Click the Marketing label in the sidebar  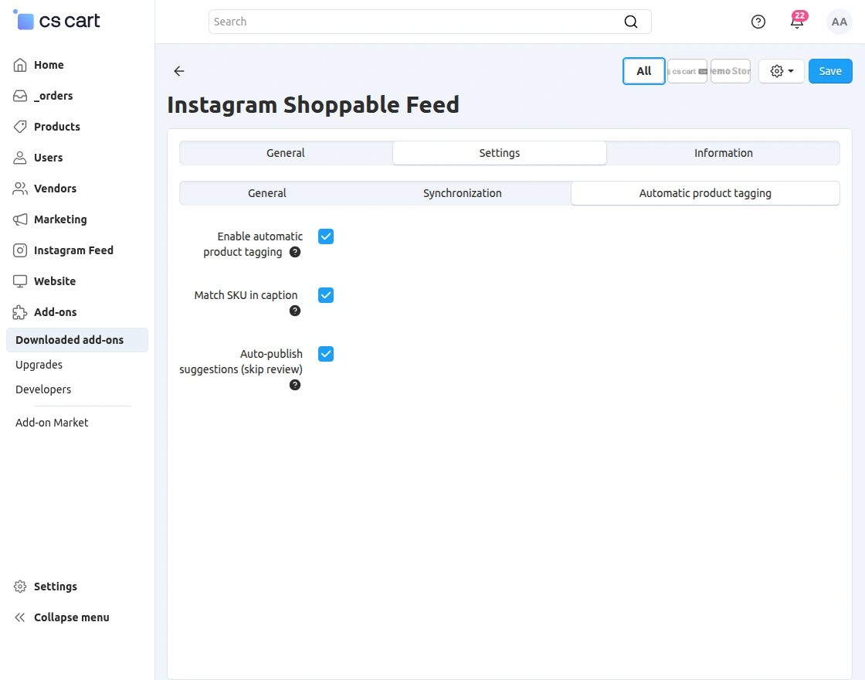tap(60, 219)
